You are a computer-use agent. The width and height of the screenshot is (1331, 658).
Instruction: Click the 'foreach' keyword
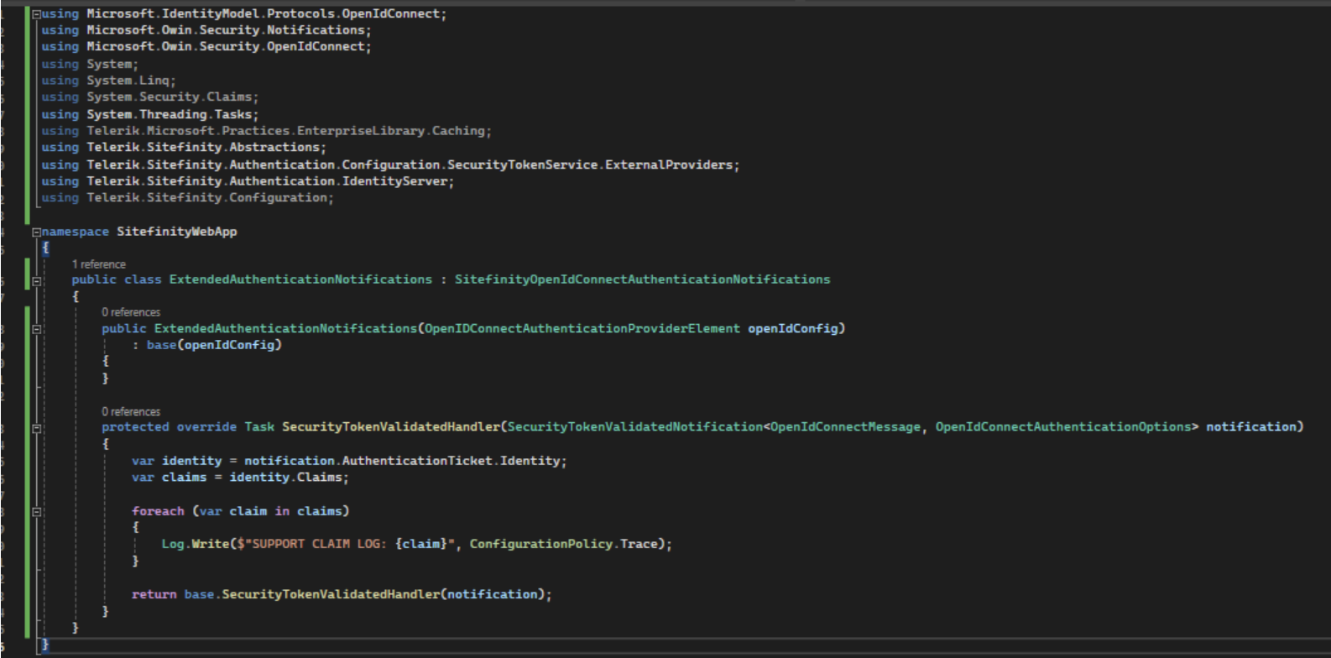[x=158, y=511]
